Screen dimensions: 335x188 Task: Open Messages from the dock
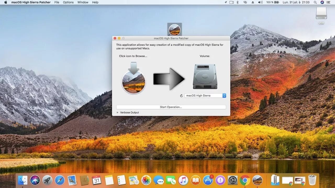point(159,180)
